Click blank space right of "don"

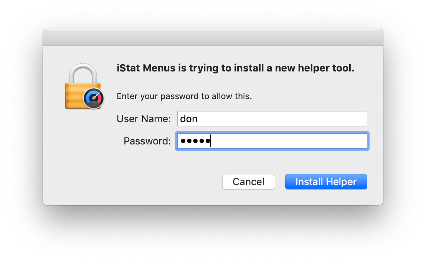pos(282,119)
